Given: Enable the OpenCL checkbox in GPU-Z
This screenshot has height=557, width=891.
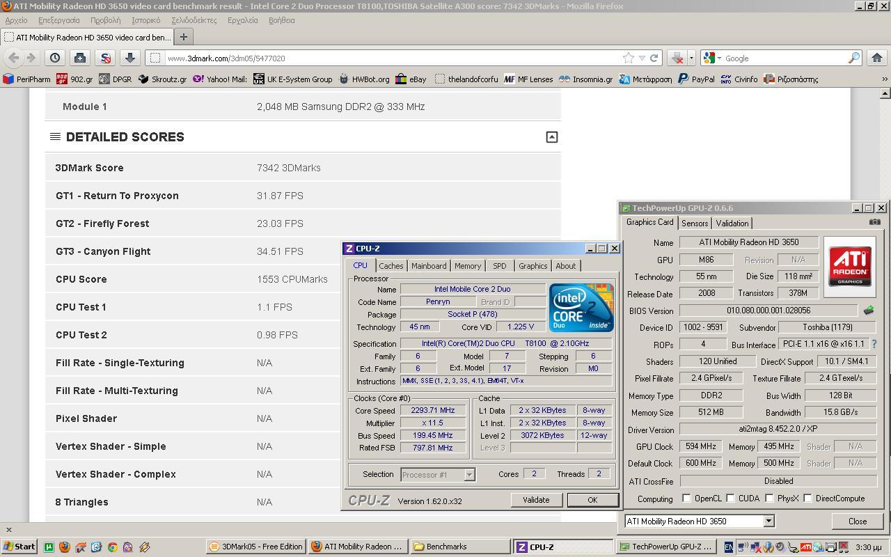Looking at the screenshot, I should point(686,499).
